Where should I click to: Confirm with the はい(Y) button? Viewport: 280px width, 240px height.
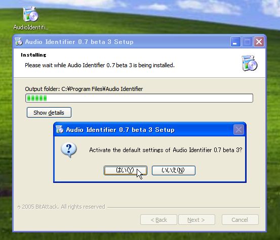tap(126, 170)
